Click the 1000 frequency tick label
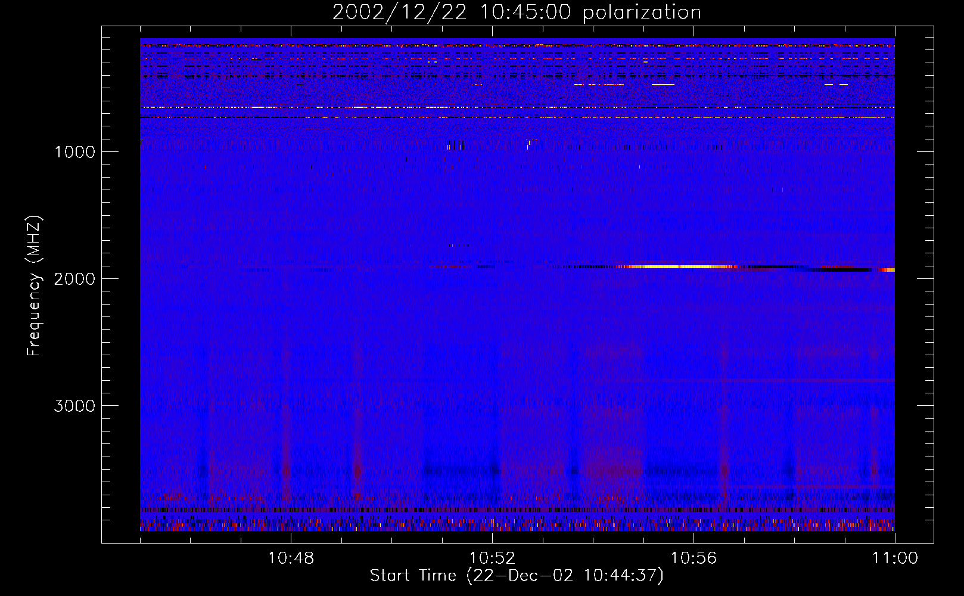This screenshot has height=596, width=964. [x=74, y=152]
